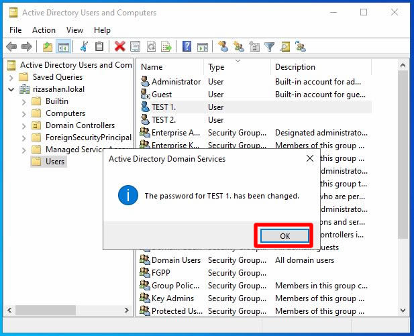Click the tree pane left scroll arrow

tap(9, 310)
